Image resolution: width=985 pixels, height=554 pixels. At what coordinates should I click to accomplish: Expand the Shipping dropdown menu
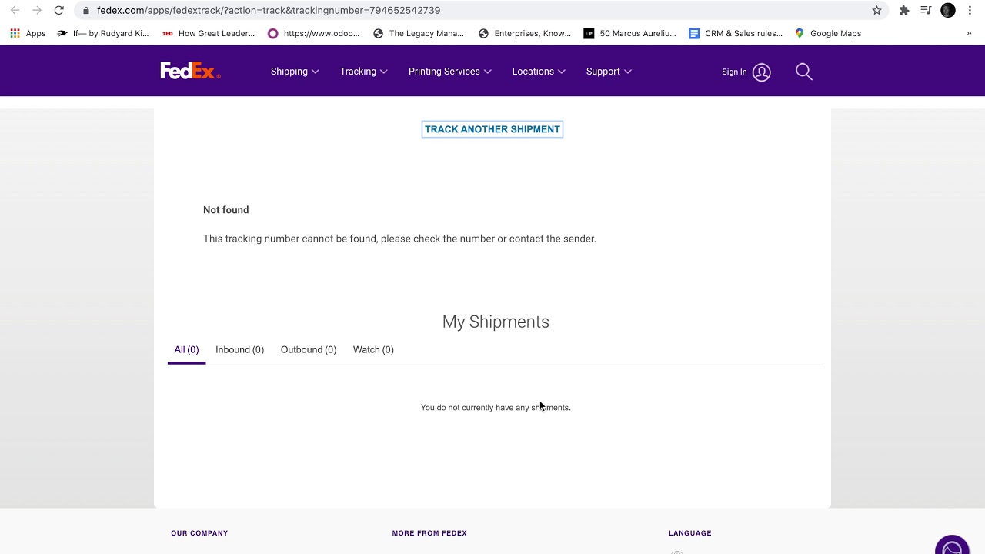click(295, 72)
